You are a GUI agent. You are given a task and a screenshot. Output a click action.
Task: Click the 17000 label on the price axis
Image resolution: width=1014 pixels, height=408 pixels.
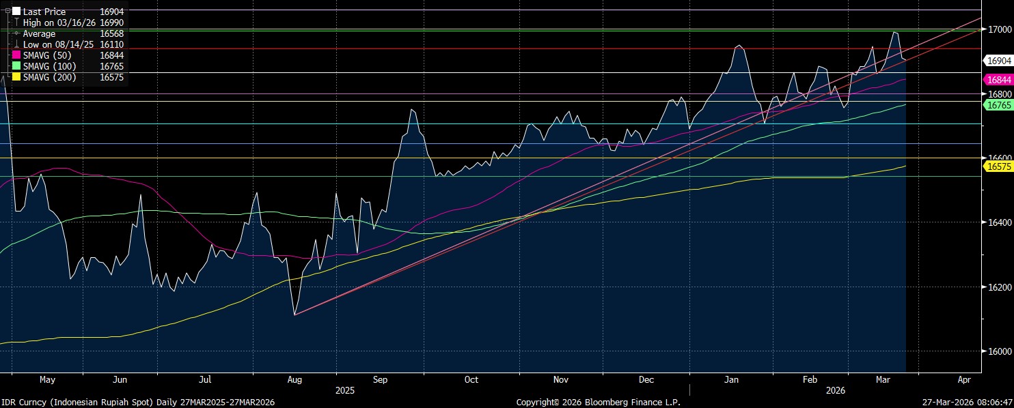998,29
